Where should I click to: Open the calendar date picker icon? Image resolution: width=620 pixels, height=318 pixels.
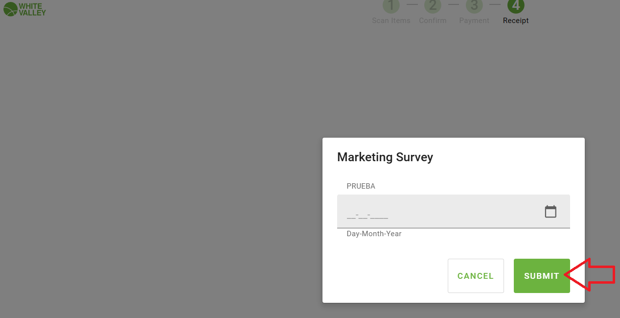tap(551, 212)
